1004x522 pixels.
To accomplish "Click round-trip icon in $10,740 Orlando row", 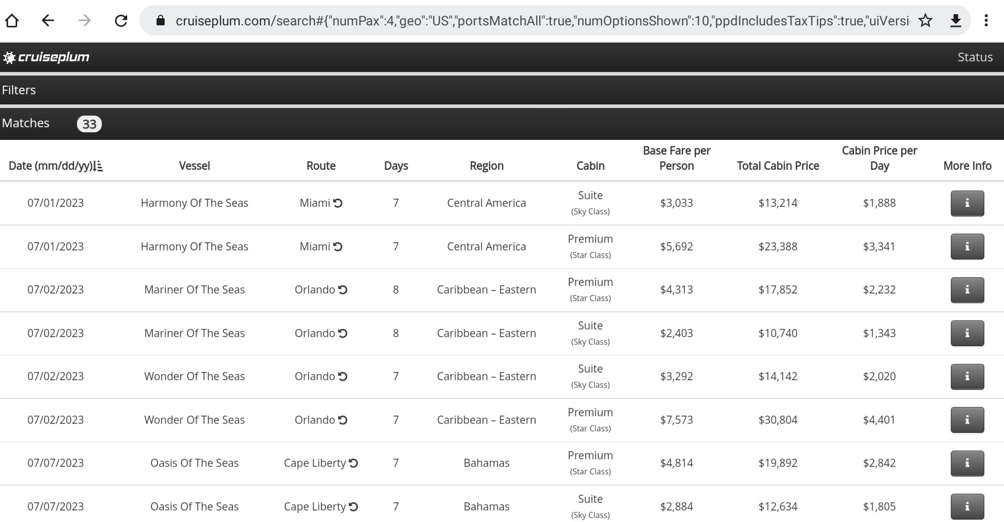I will click(343, 333).
